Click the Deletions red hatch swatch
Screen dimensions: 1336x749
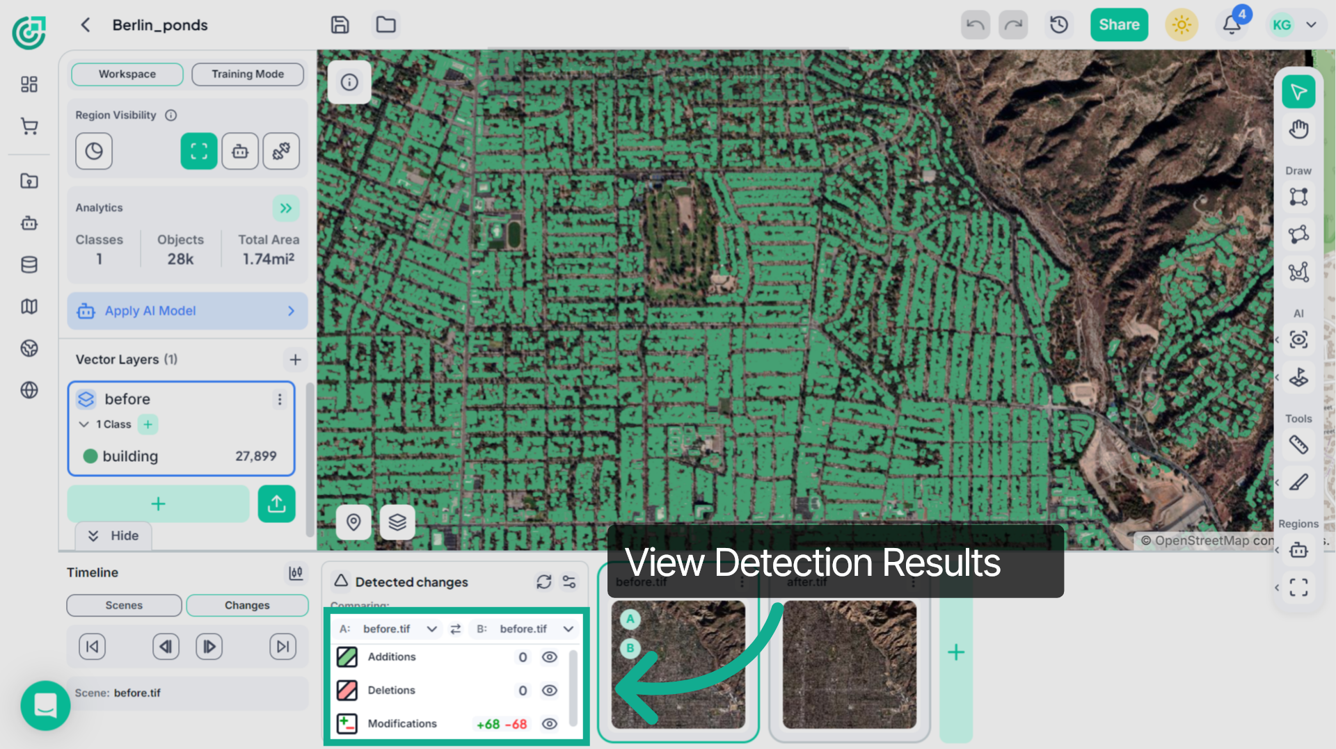click(347, 691)
